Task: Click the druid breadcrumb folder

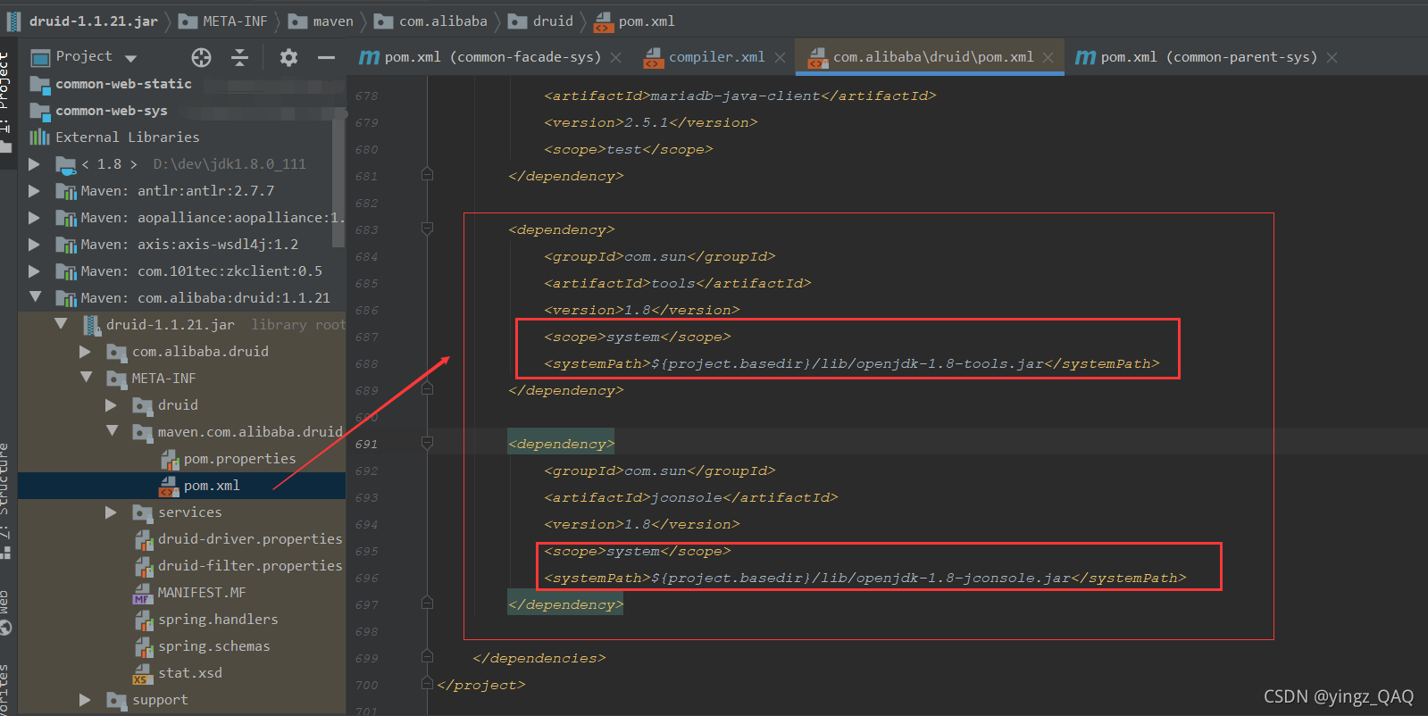Action: [541, 21]
